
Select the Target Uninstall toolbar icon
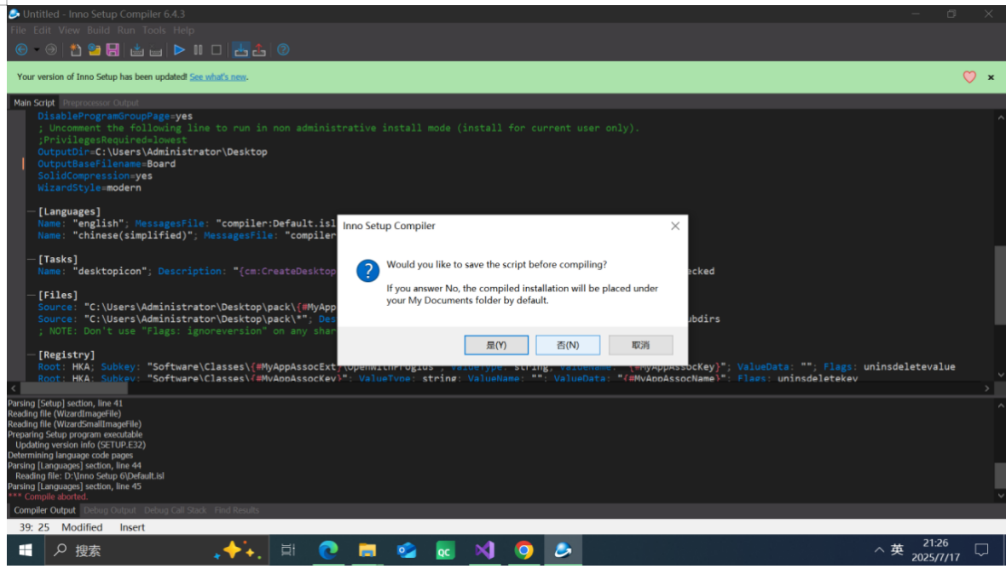259,50
